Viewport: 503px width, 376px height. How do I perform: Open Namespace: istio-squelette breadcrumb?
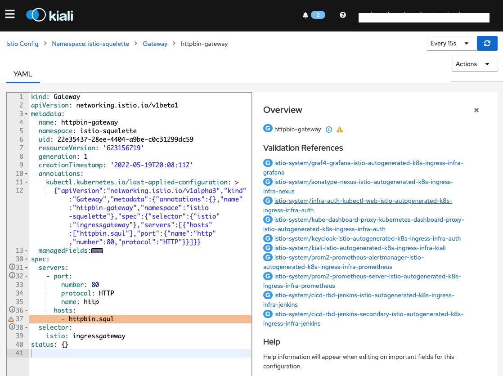click(90, 44)
